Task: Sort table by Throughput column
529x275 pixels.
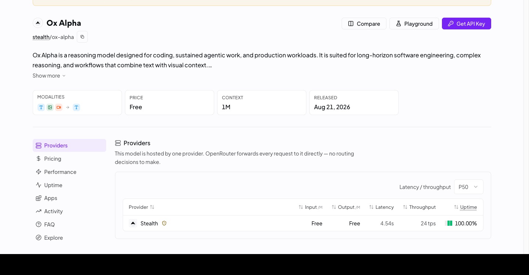Action: (x=419, y=207)
